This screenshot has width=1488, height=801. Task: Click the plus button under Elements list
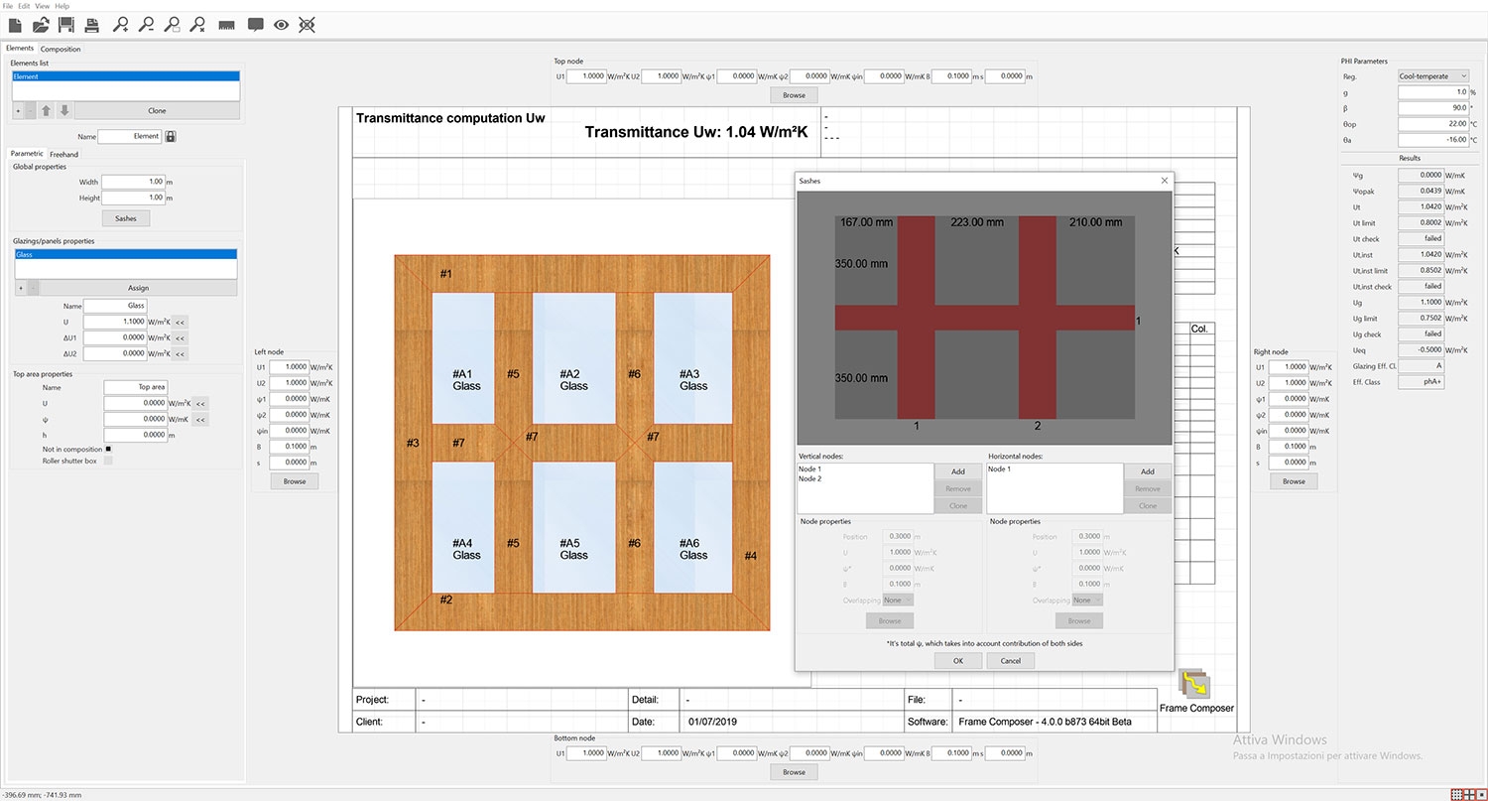pyautogui.click(x=17, y=110)
